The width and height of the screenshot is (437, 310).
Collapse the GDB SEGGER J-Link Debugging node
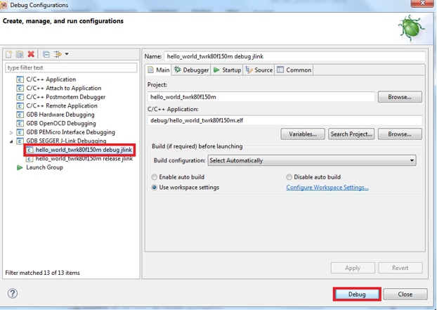pyautogui.click(x=11, y=141)
